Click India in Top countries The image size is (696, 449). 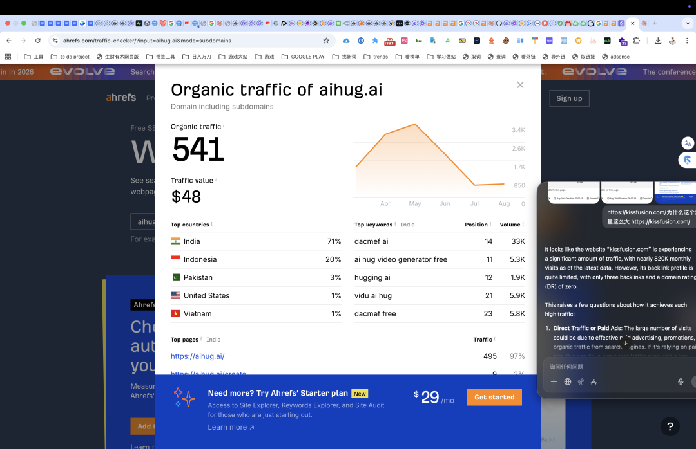click(192, 241)
